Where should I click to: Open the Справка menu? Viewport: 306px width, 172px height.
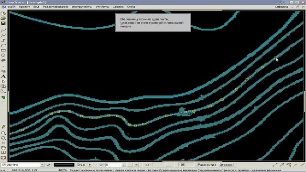tap(281, 7)
